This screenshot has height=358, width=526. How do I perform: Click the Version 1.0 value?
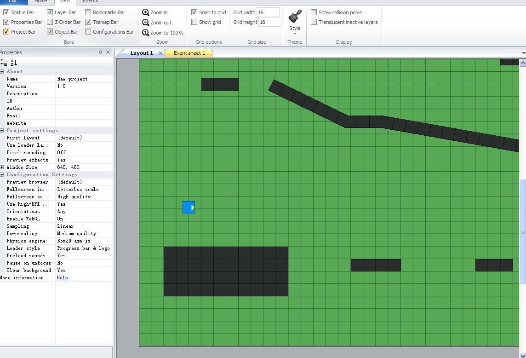click(84, 87)
